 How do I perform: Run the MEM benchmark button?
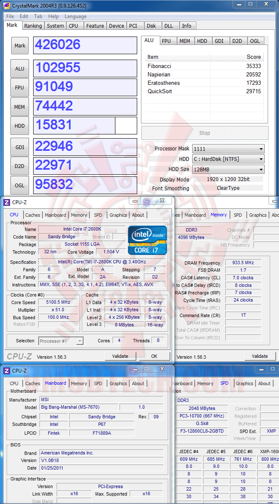(20, 107)
